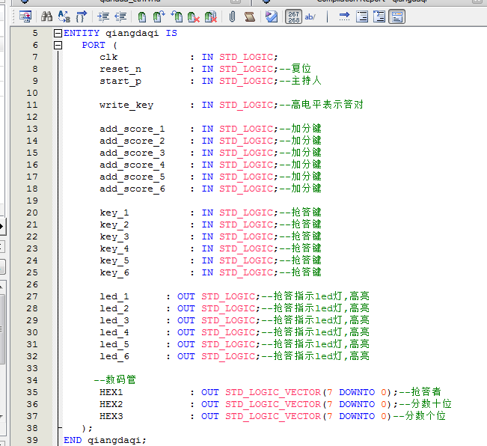Increase indent of selected code
487x446 pixels.
pos(102,16)
